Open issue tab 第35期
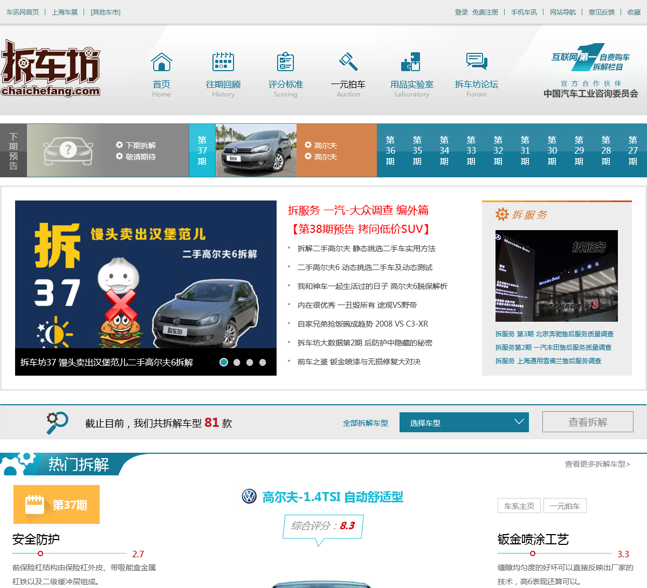647x588 pixels. (417, 150)
